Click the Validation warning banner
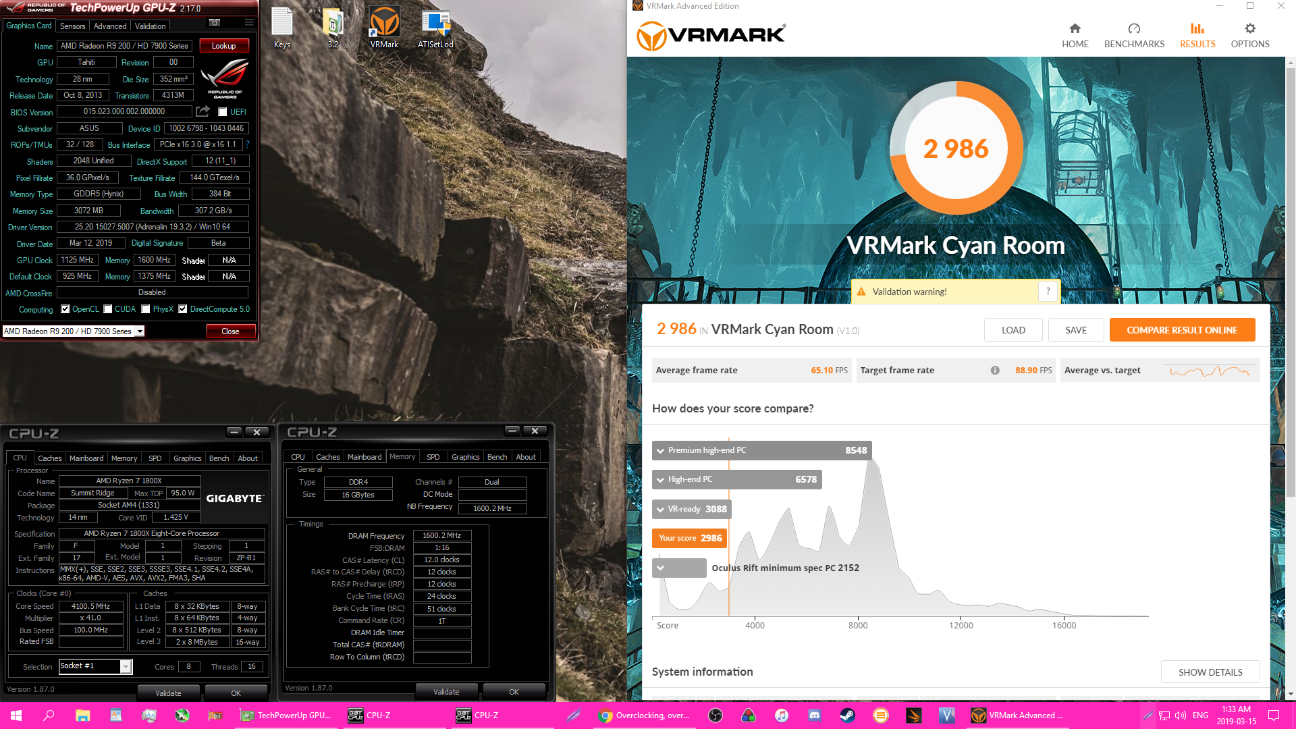Image resolution: width=1296 pixels, height=729 pixels. (955, 292)
